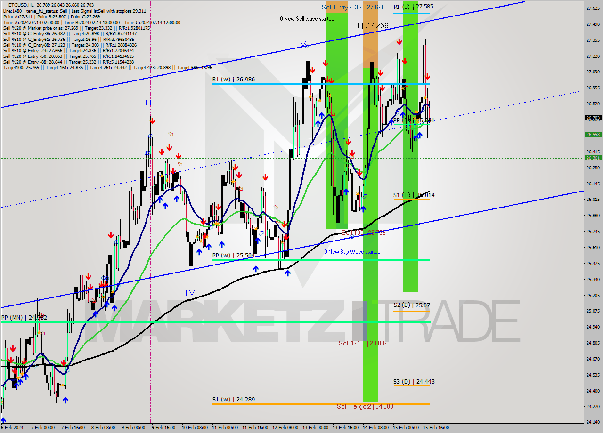
Task: Click '11 Feb 00:00' on the time axis
Action: point(225,428)
